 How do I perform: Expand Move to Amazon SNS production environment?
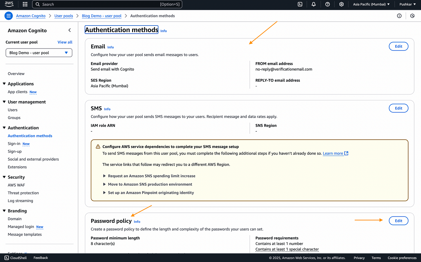[x=148, y=184]
